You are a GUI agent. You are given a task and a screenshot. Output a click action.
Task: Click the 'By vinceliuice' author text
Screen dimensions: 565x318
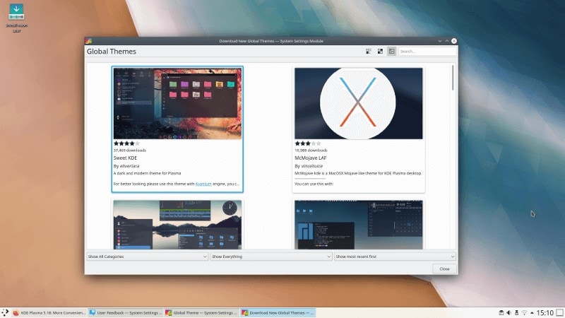coord(309,166)
